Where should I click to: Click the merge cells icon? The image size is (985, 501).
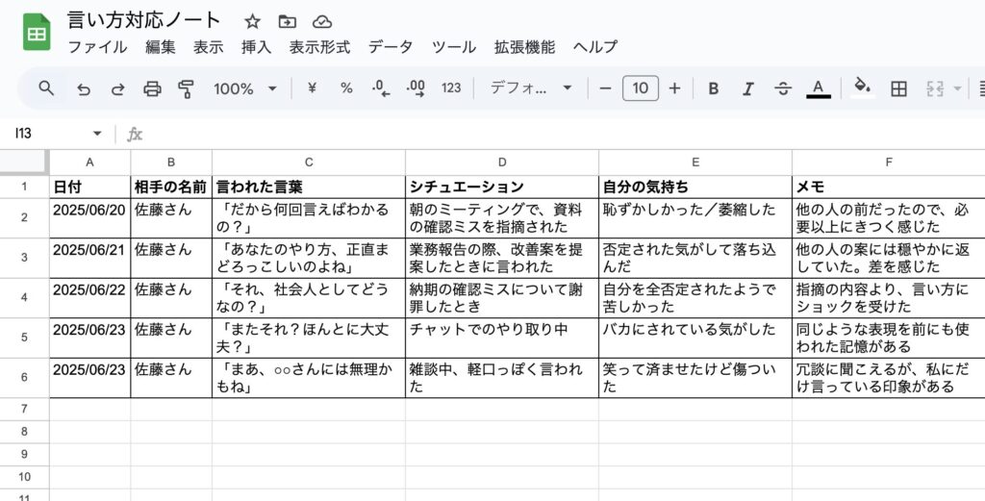pyautogui.click(x=935, y=89)
